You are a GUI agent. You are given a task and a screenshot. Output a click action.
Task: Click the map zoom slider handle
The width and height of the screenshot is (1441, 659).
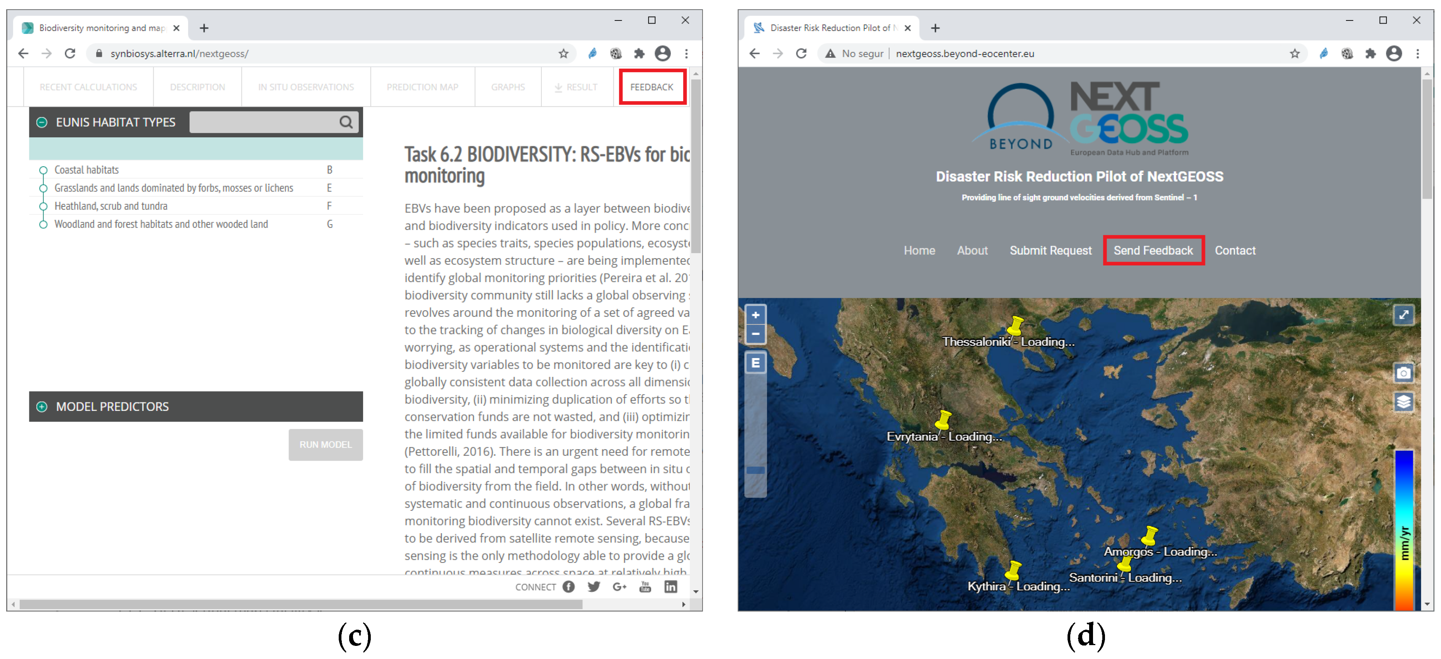click(x=755, y=470)
